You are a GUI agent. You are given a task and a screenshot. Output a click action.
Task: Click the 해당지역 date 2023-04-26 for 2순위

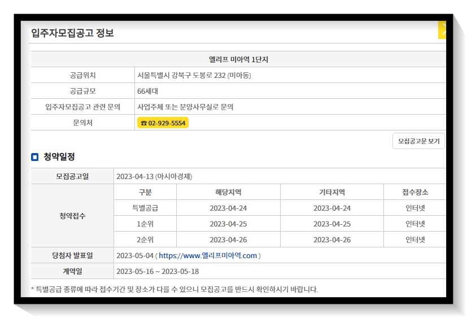pyautogui.click(x=228, y=239)
